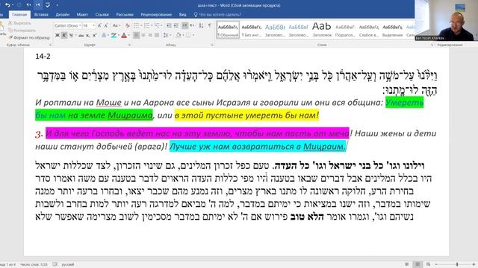
Task: Switch to Print Layout view icon
Action: (x=418, y=264)
